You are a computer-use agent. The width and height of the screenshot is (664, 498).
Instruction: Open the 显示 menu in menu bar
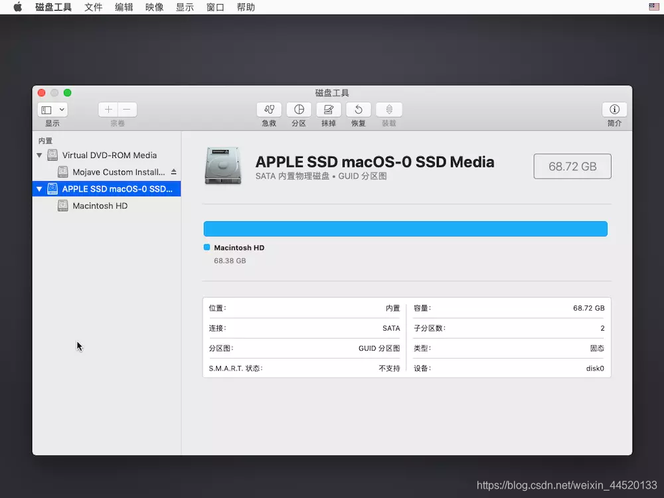click(x=185, y=7)
